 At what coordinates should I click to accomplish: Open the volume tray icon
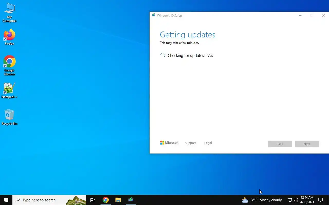[x=296, y=200]
